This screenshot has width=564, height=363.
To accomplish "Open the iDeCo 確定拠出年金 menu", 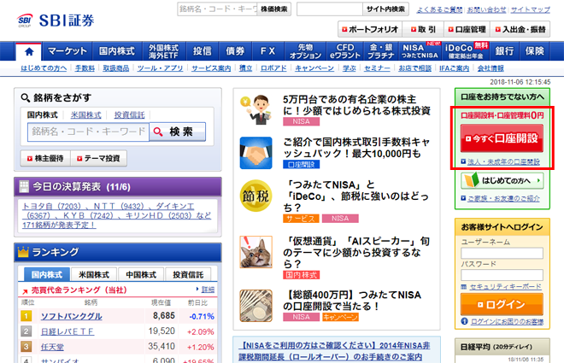I will [466, 51].
